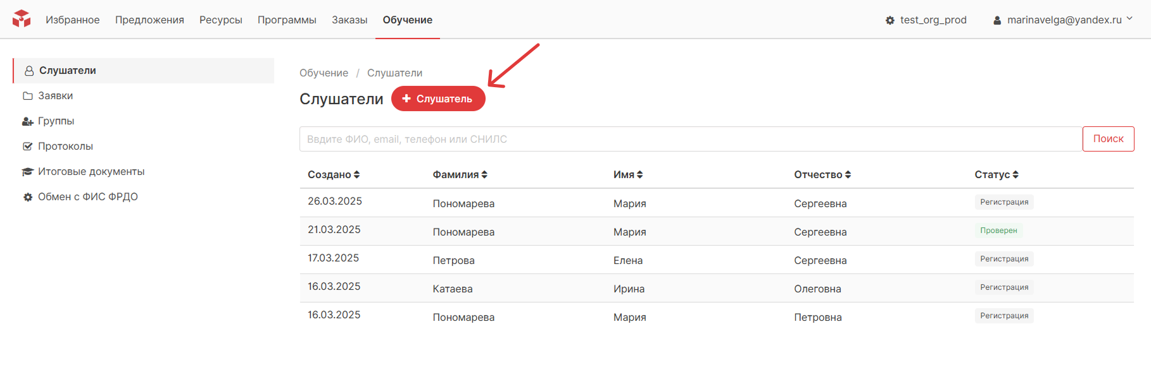Image resolution: width=1151 pixels, height=365 pixels.
Task: Click Регистрация badge in Петрова row
Action: pyautogui.click(x=1004, y=259)
